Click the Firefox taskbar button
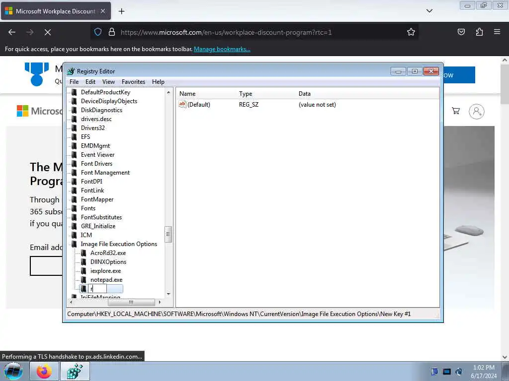Image resolution: width=509 pixels, height=381 pixels. click(x=44, y=371)
